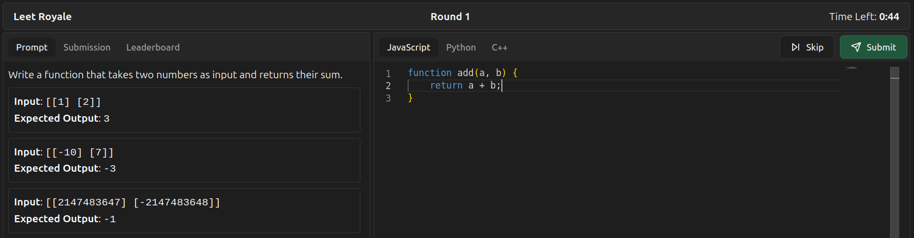Click the skip-forward icon on the Skip button
This screenshot has width=914, height=238.
[x=795, y=47]
